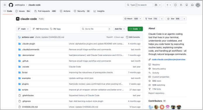Open notifications inbox icon
The width and height of the screenshot is (203, 110).
point(192,5)
